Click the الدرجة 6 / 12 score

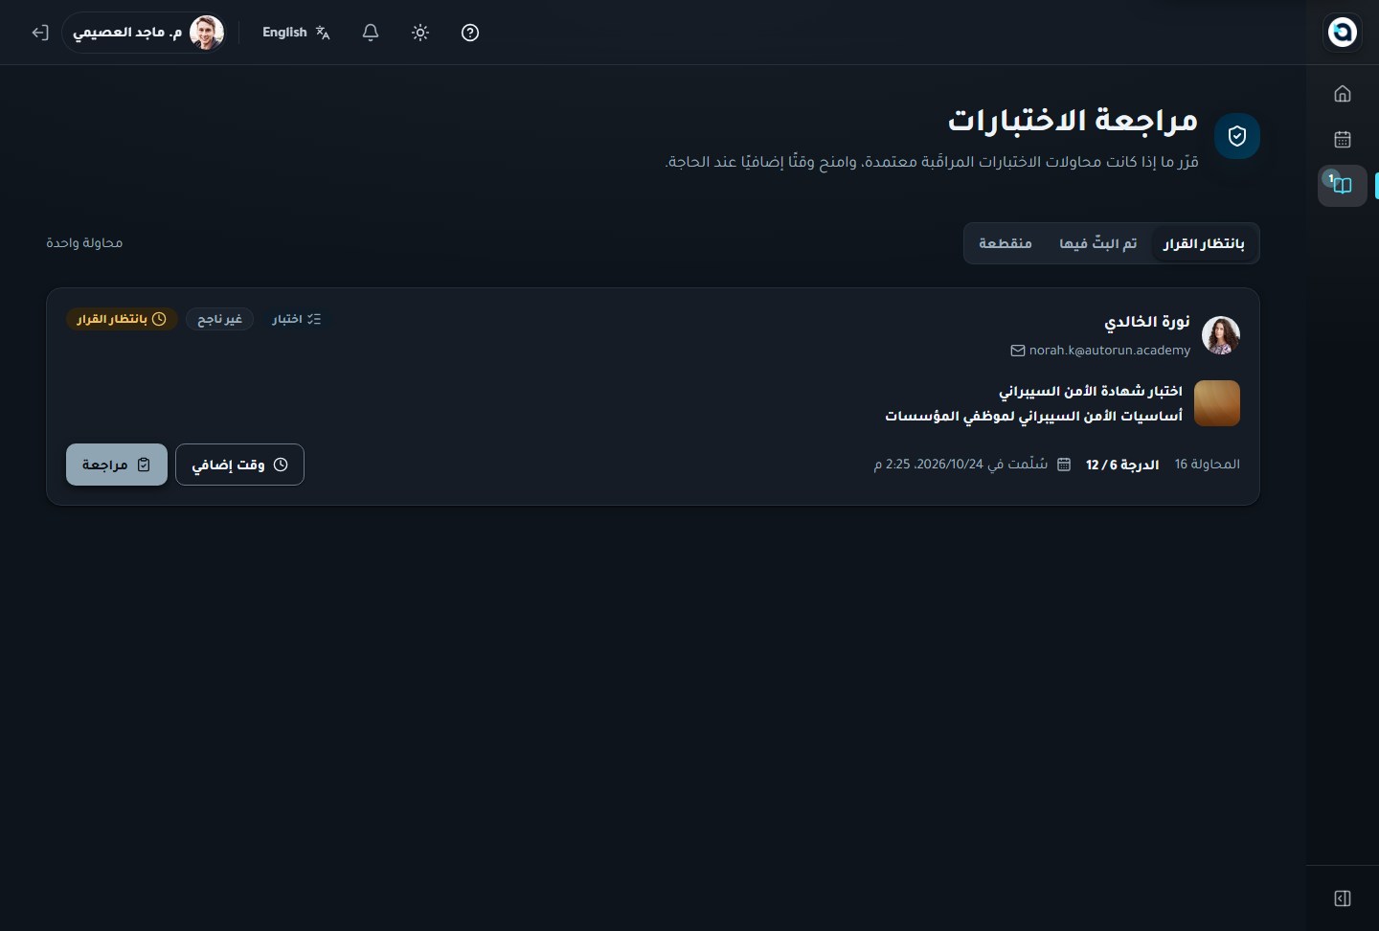tap(1122, 465)
